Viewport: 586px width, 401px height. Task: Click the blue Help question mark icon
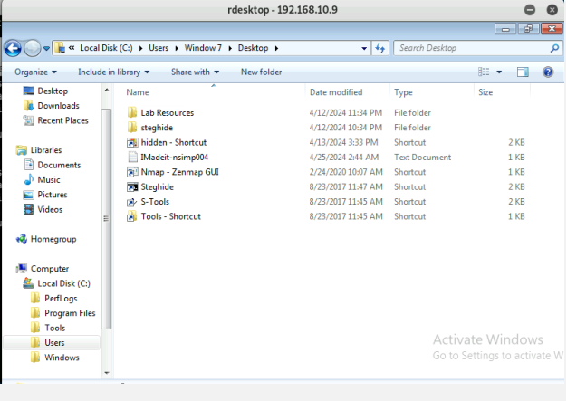point(547,72)
